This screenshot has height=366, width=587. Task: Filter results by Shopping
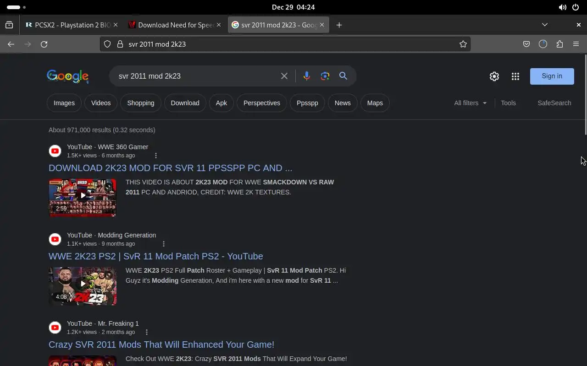tap(141, 103)
